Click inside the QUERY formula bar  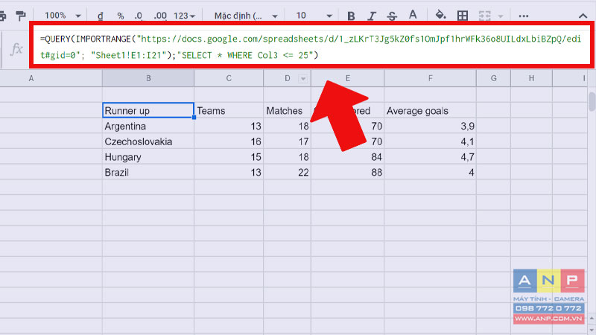[x=311, y=47]
